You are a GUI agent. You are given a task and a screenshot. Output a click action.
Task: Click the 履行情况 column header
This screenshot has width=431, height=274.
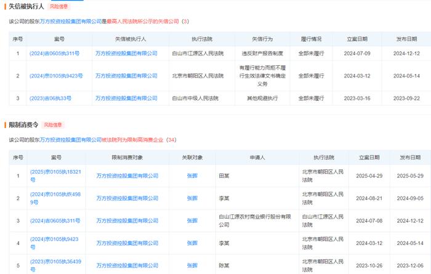[311, 39]
